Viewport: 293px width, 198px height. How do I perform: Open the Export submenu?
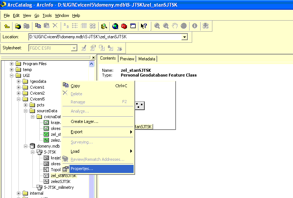(x=98, y=132)
